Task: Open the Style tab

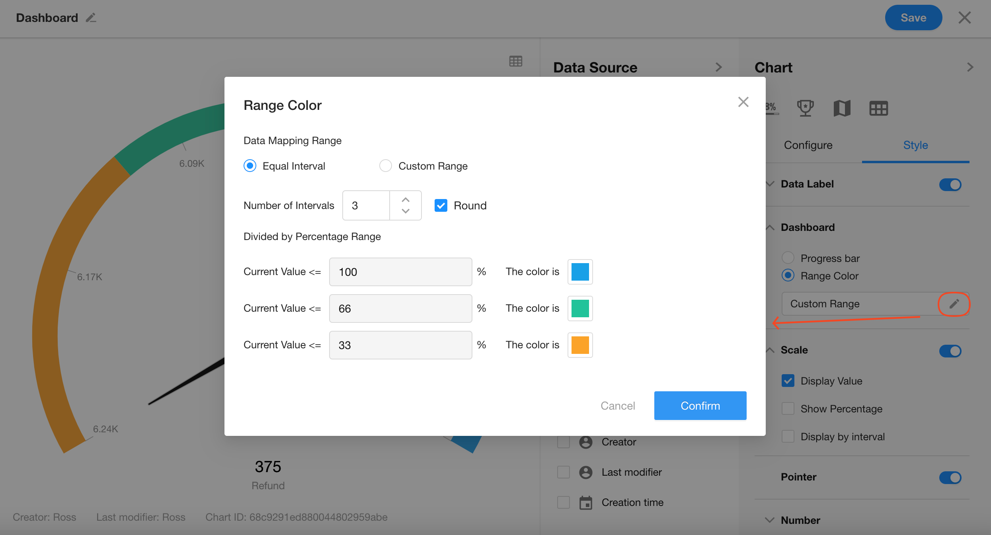Action: (915, 145)
